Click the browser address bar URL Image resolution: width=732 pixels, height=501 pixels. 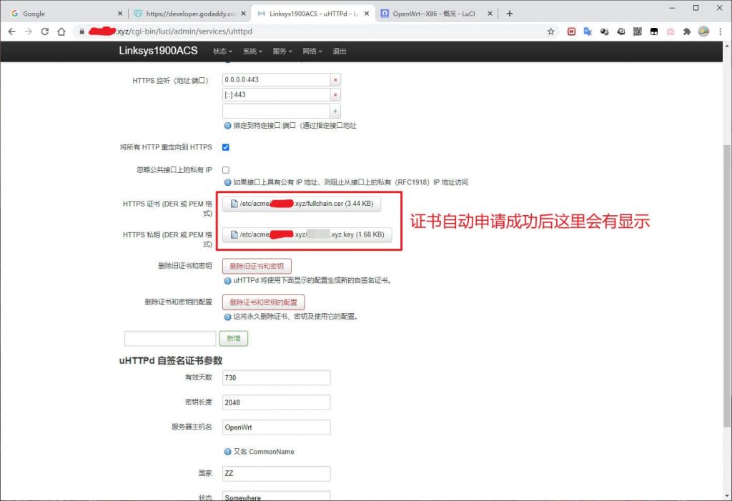[x=184, y=31]
